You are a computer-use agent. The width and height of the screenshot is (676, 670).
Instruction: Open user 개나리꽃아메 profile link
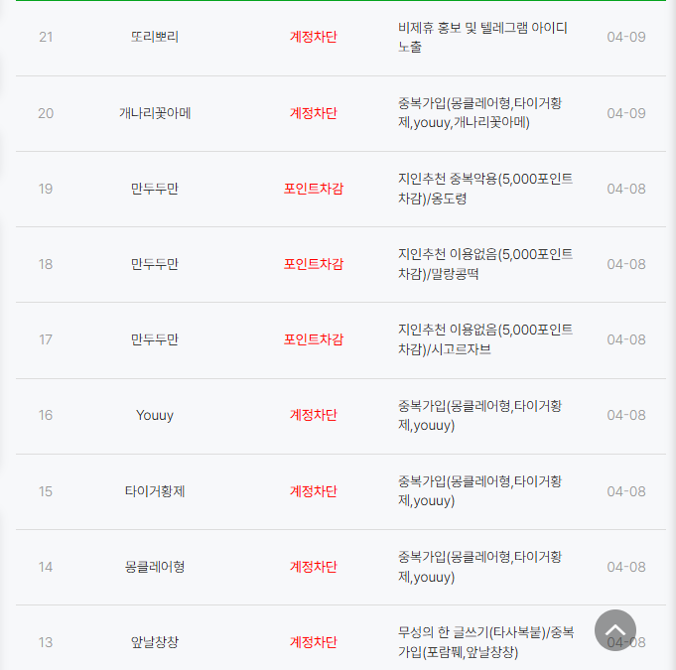pyautogui.click(x=154, y=113)
